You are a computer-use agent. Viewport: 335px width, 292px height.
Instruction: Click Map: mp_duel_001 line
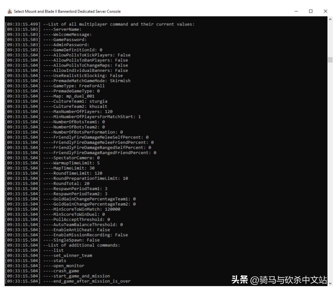[x=50, y=96]
